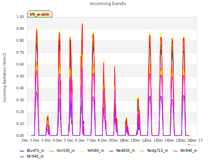Click the green Grn535_in legend swatch
Viewport: 217px width, 163px height.
tap(52, 151)
